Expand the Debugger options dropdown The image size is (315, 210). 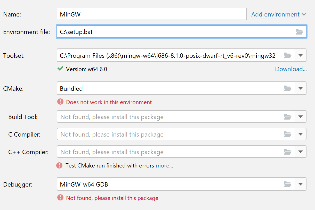click(x=301, y=184)
